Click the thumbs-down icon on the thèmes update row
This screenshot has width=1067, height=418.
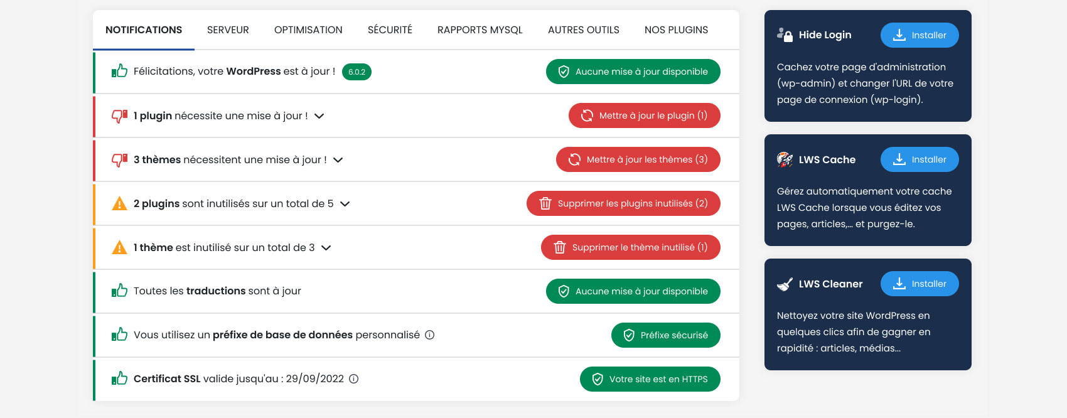(119, 160)
